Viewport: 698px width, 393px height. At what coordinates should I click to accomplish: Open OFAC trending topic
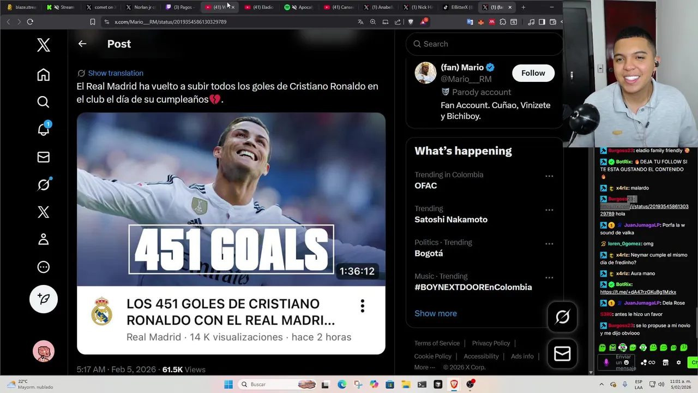(x=426, y=186)
